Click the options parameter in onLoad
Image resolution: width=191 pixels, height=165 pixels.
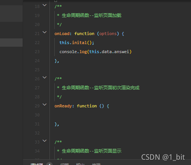point(108,34)
